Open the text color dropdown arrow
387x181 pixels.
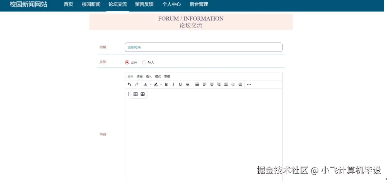coord(150,84)
